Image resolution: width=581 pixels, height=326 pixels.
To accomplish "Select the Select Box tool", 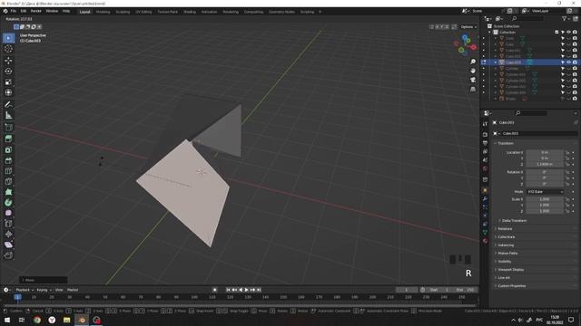I will (x=8, y=38).
